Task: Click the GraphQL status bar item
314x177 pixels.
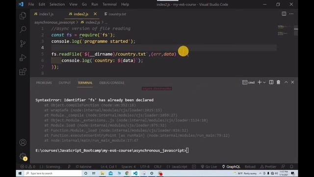Action: [x=231, y=167]
